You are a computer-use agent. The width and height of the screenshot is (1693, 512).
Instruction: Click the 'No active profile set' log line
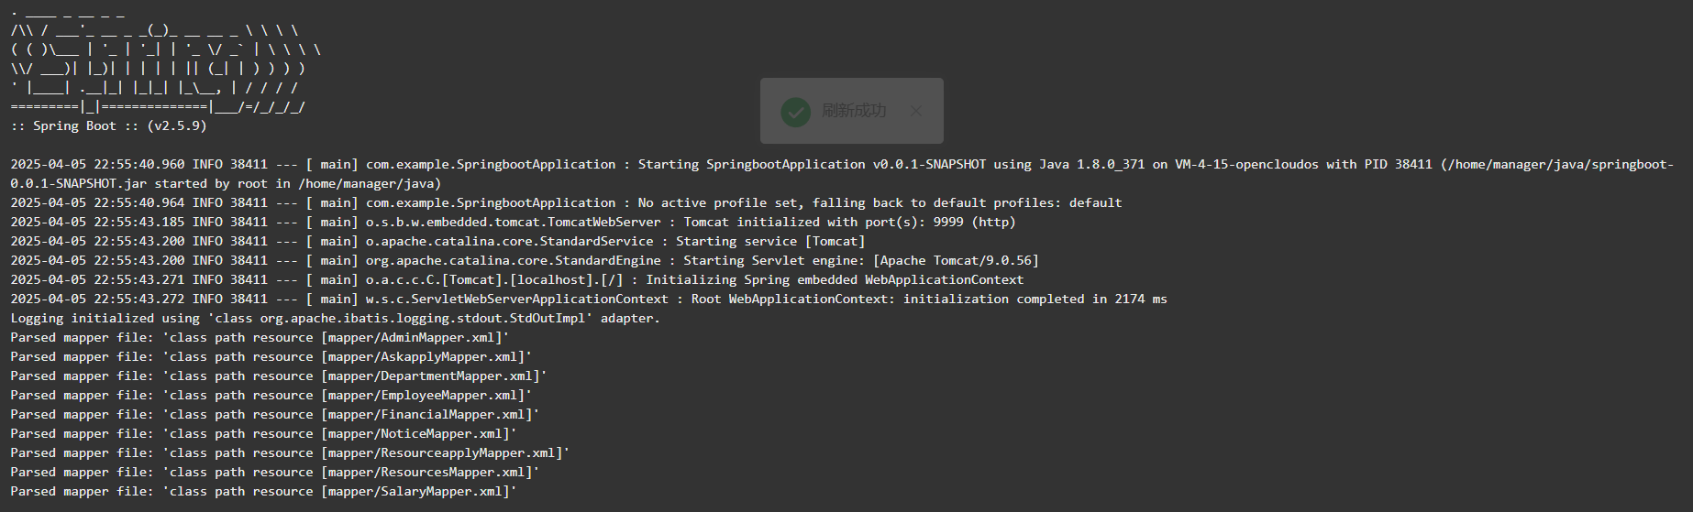click(x=567, y=202)
